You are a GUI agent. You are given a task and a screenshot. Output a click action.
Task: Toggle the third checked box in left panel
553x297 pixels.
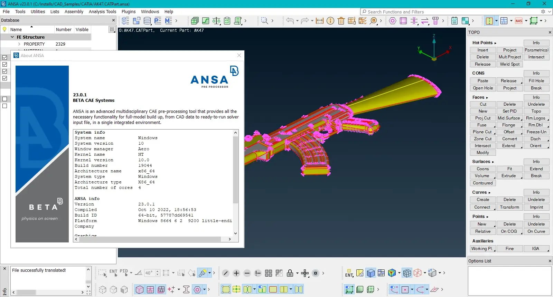(4, 71)
